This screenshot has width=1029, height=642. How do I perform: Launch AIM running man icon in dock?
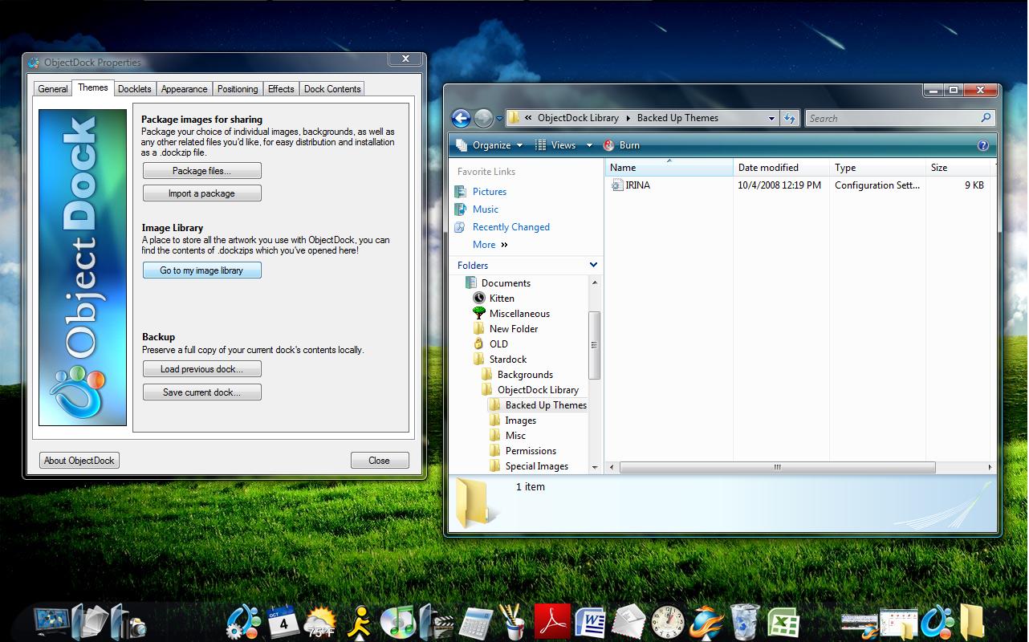359,622
